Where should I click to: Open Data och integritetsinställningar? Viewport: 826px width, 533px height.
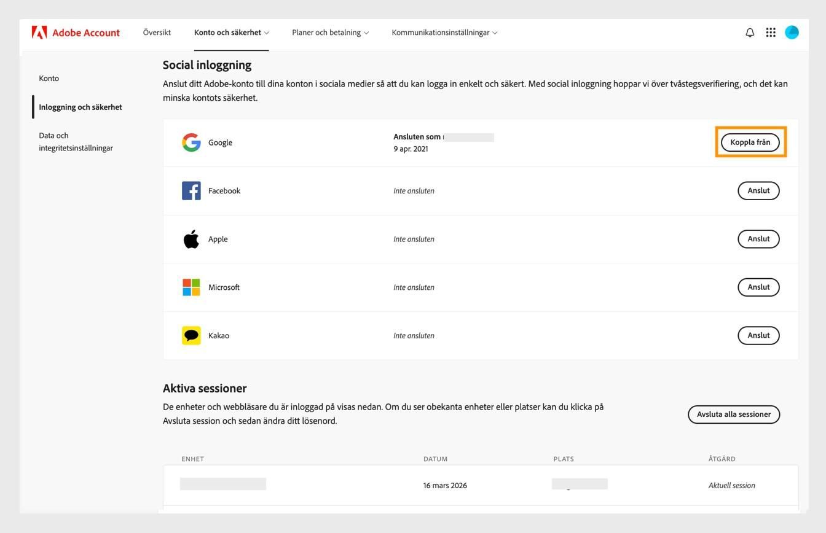coord(76,141)
